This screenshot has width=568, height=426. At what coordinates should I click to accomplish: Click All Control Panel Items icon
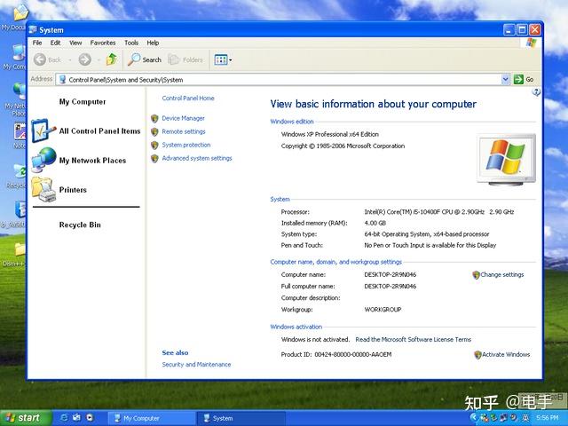pyautogui.click(x=43, y=130)
